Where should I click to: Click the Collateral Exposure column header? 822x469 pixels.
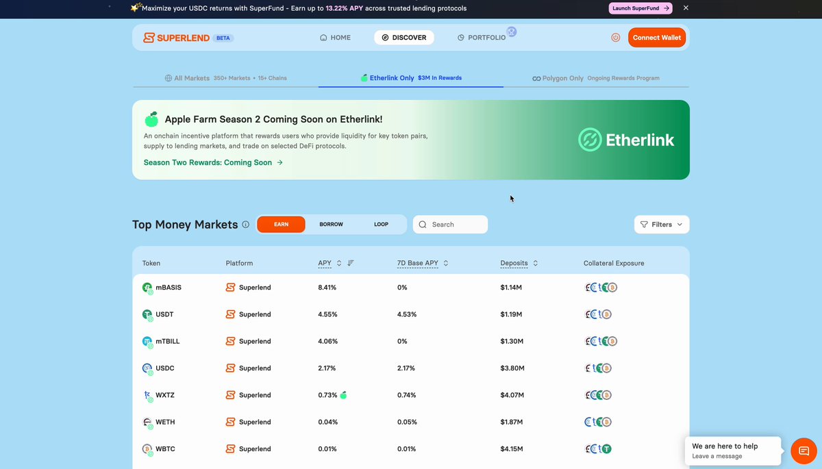[x=614, y=263]
